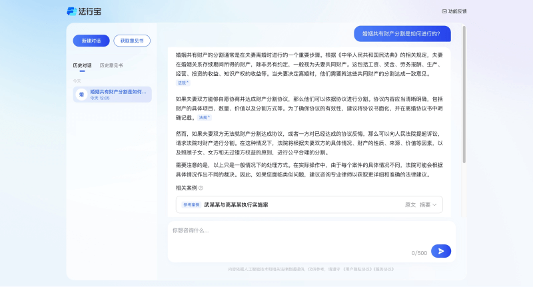The height and width of the screenshot is (287, 533).
Task: Expand the 摘要 dropdown chevron
Action: [x=434, y=205]
